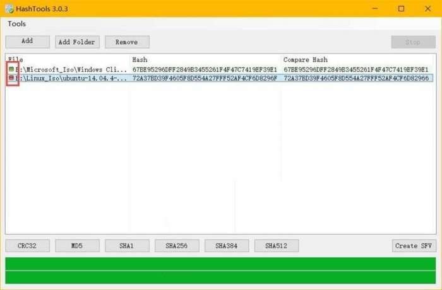Calculate SHA512 hash
Image resolution: width=442 pixels, height=290 pixels.
point(277,245)
